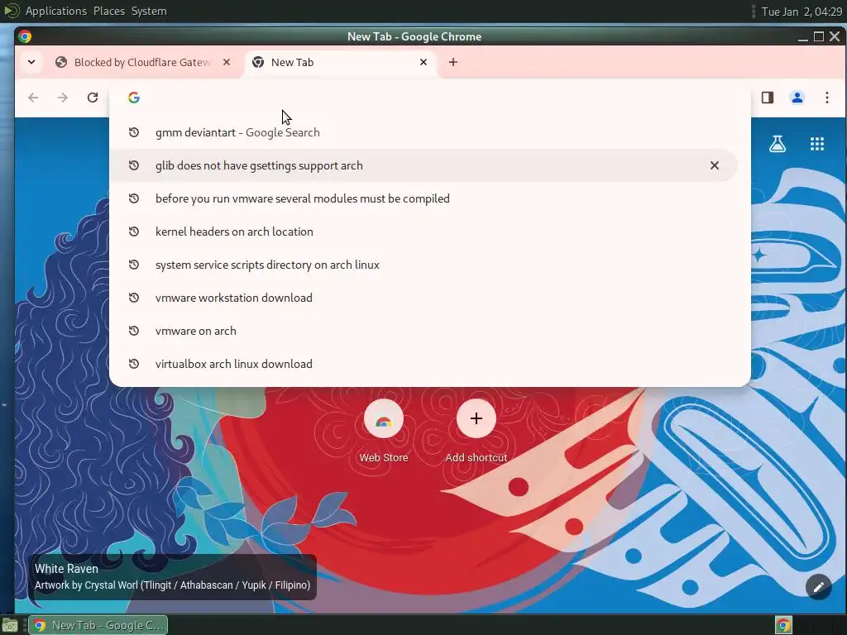Pick the vmware modules must be compiled suggestion

[423, 198]
